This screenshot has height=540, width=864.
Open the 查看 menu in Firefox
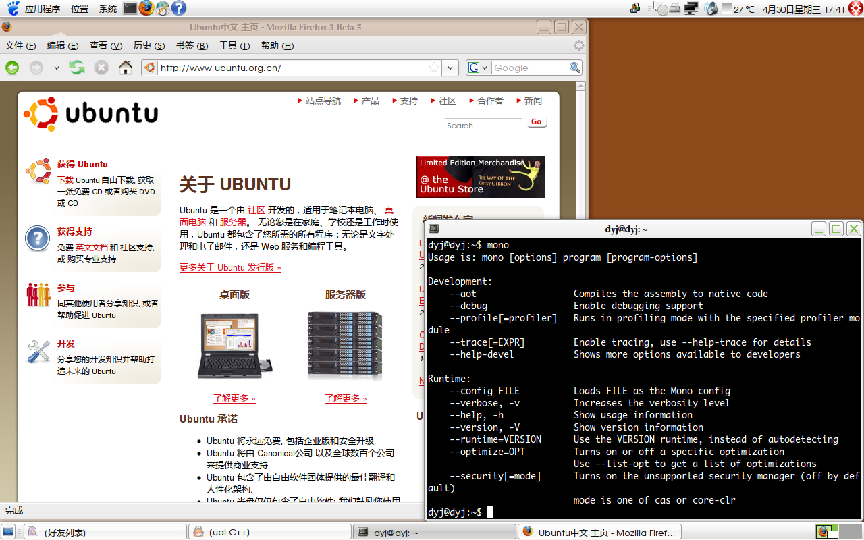tap(106, 45)
